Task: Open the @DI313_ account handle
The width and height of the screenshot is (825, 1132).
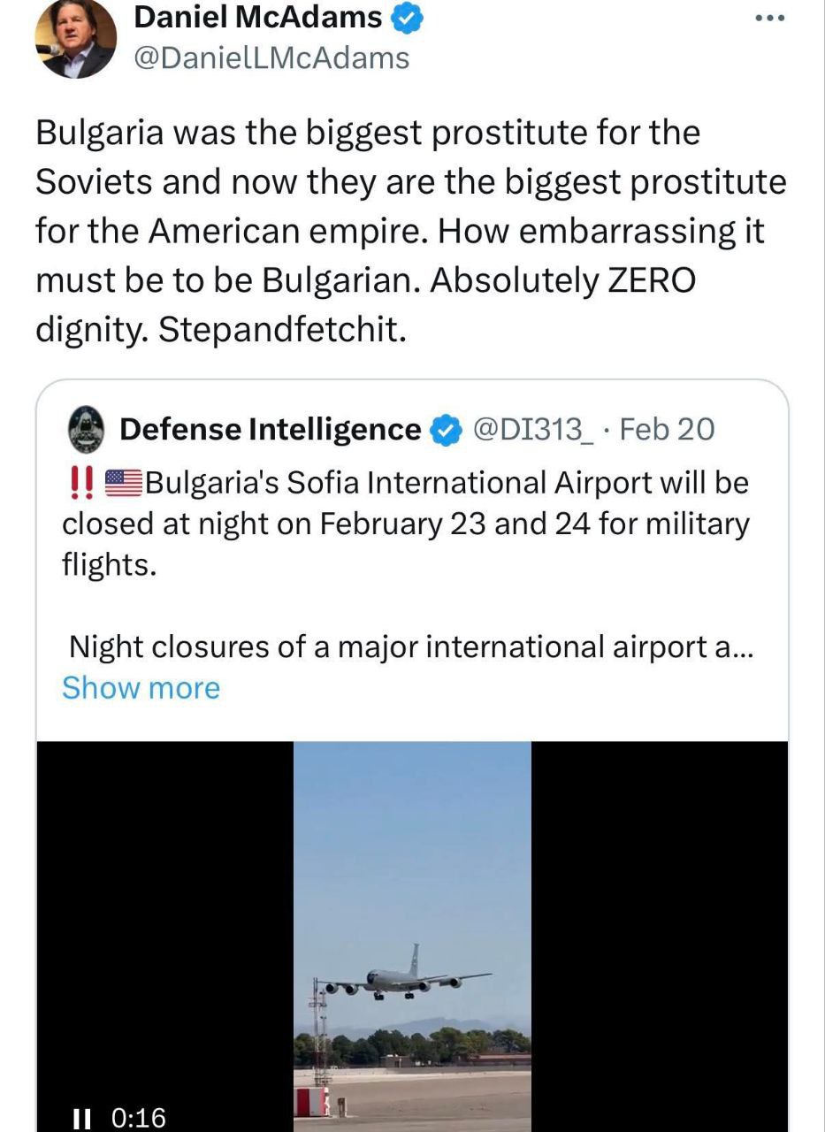Action: (531, 429)
